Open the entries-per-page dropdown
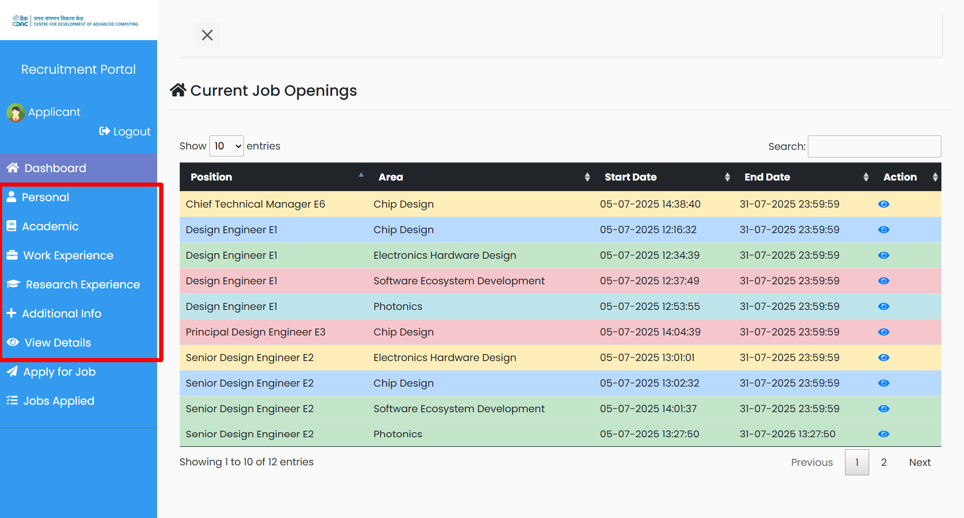The width and height of the screenshot is (964, 518). 226,146
